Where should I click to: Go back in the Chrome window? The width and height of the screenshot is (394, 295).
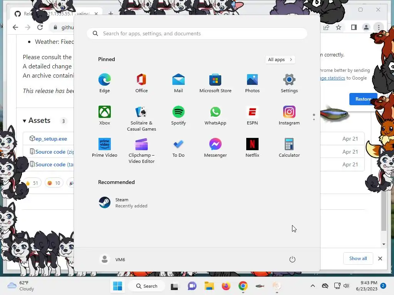click(x=15, y=27)
